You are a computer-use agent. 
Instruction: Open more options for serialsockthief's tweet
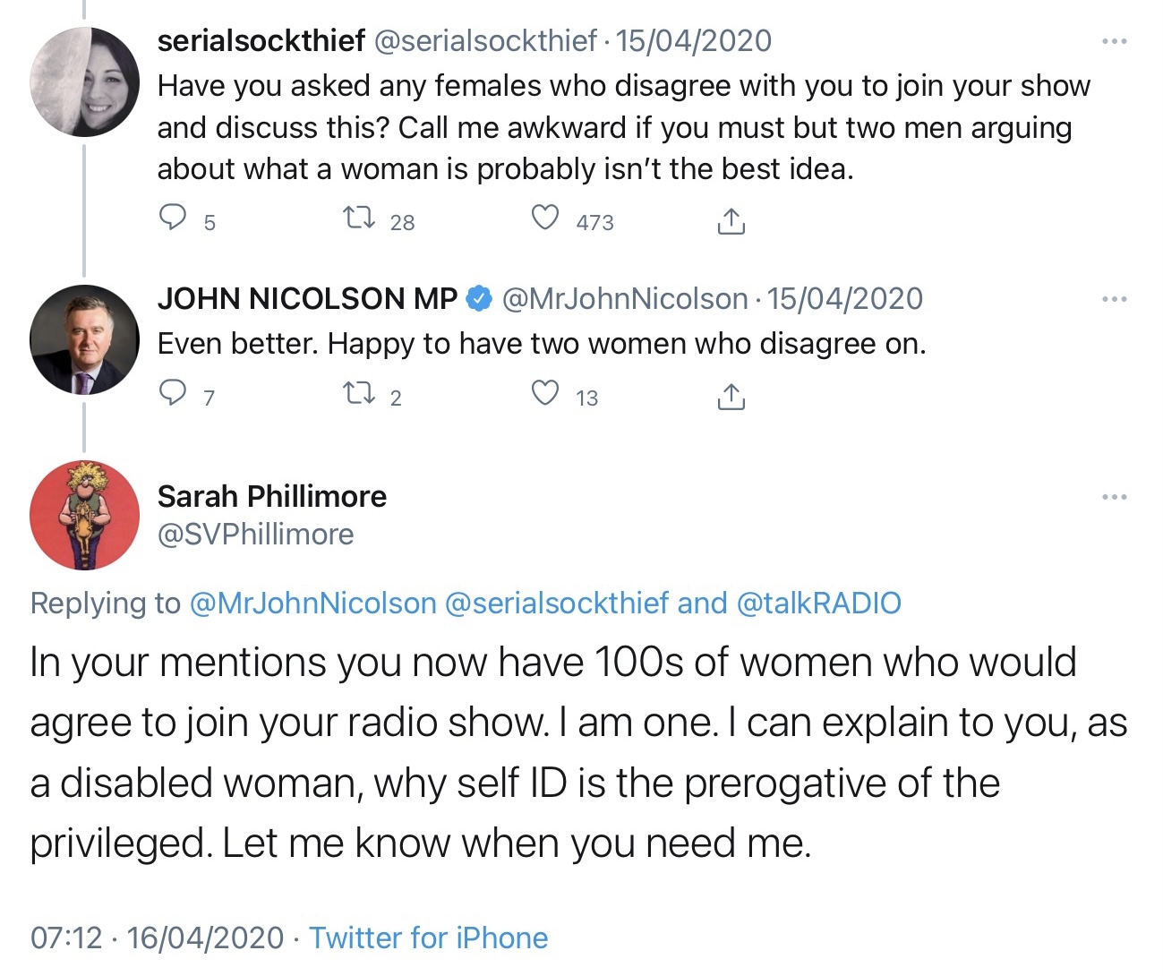point(1114,41)
